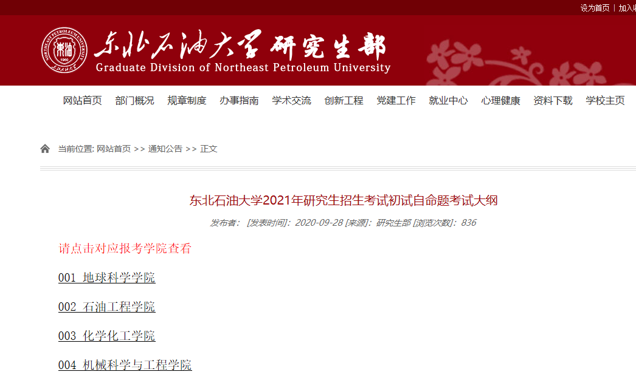
Task: Open the 003 化学化工学院 link
Action: point(106,336)
